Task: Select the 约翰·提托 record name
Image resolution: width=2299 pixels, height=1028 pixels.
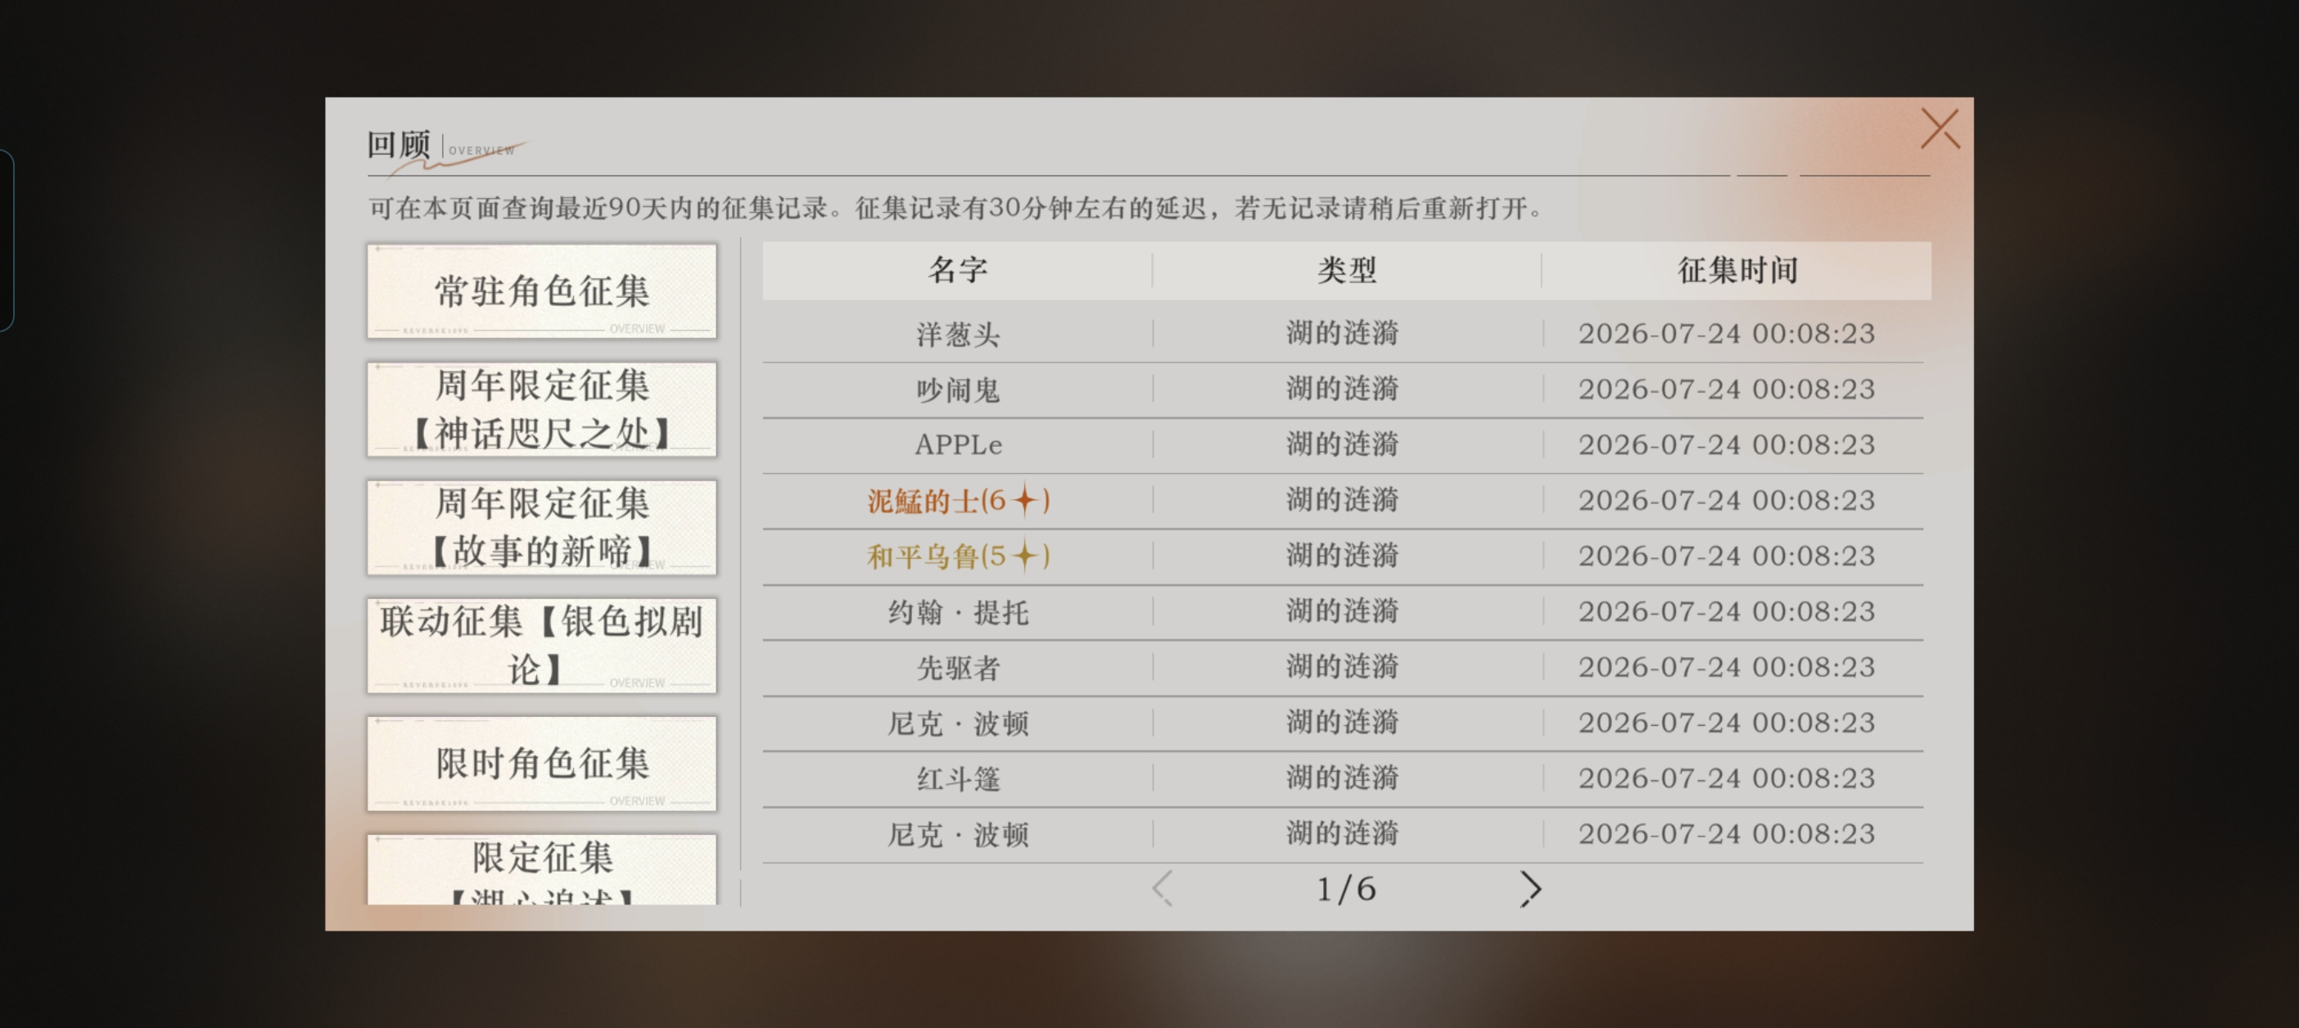Action: point(958,611)
